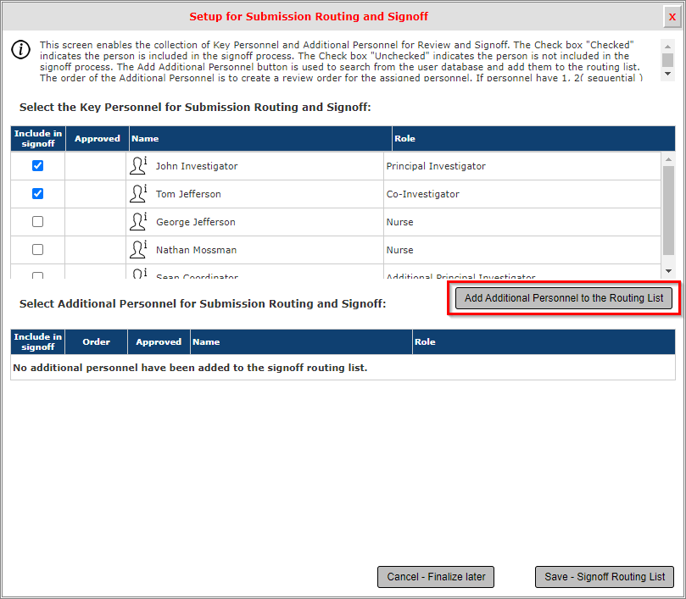Select the John Investigator name cell
Viewport: 686px width, 599px height.
click(254, 166)
